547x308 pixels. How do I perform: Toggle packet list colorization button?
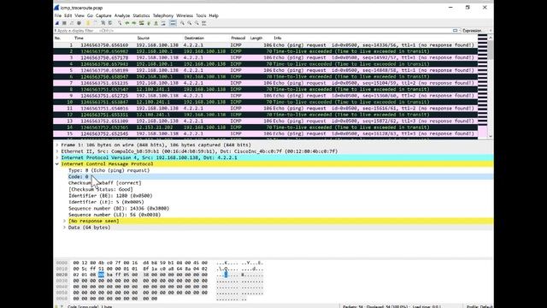pos(173,23)
